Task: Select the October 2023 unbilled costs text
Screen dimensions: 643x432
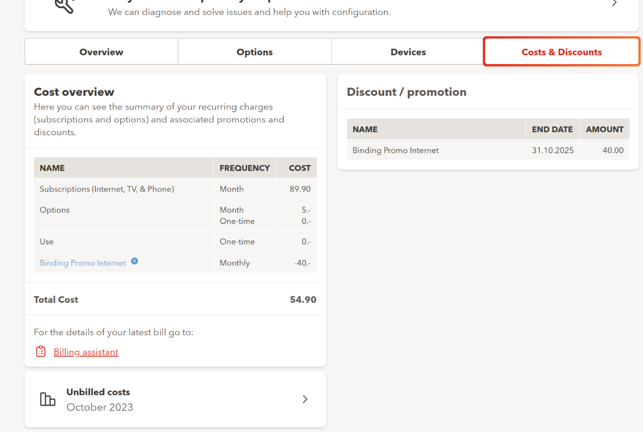Action: point(99,407)
